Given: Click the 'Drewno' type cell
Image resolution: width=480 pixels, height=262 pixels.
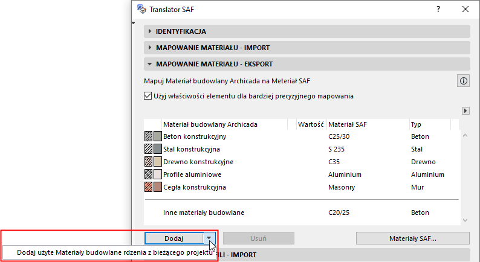Looking at the screenshot, I should pyautogui.click(x=423, y=162).
